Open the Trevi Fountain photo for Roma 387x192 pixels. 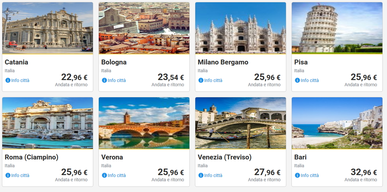(x=48, y=123)
